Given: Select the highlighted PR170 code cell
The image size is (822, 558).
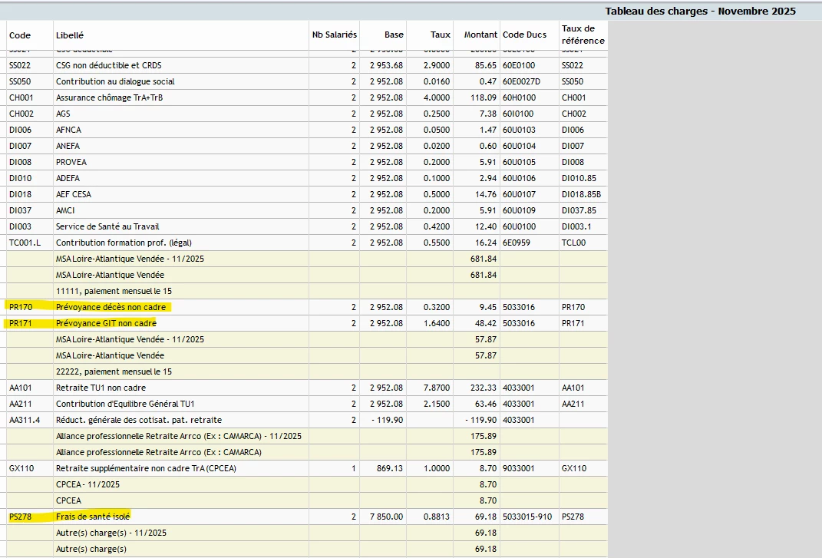Looking at the screenshot, I should coord(21,307).
